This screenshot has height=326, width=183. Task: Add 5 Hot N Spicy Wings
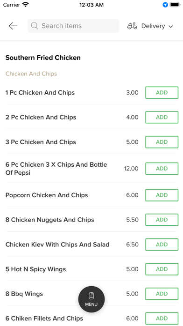(x=162, y=269)
